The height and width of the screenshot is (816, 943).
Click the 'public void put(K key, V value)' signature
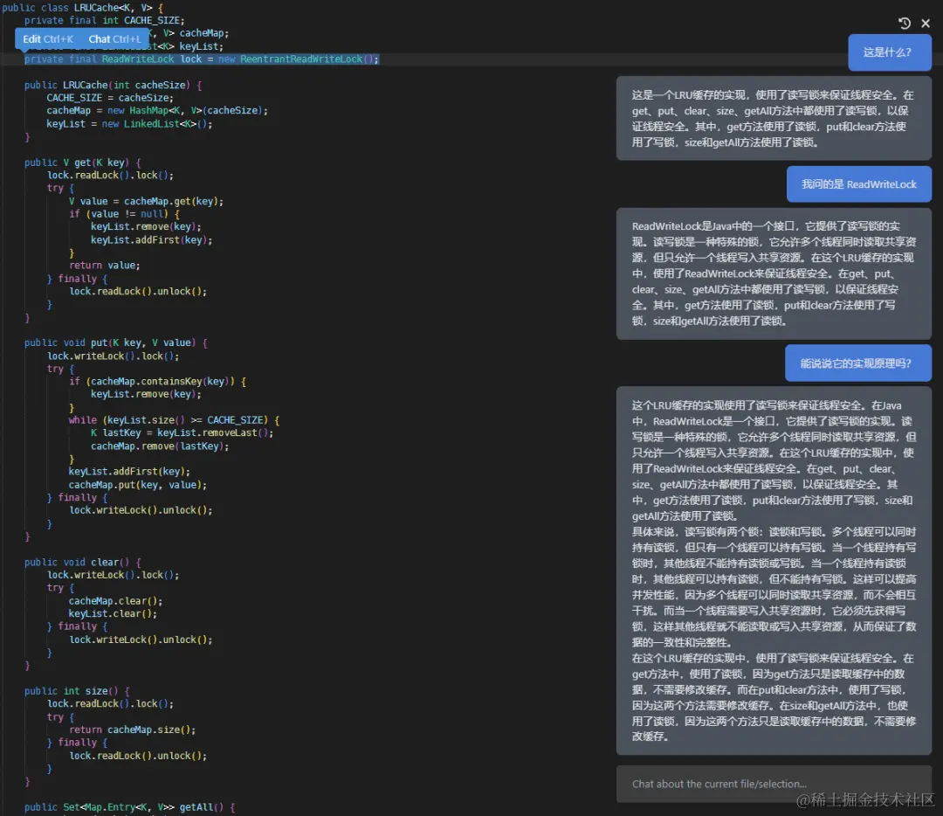[116, 342]
